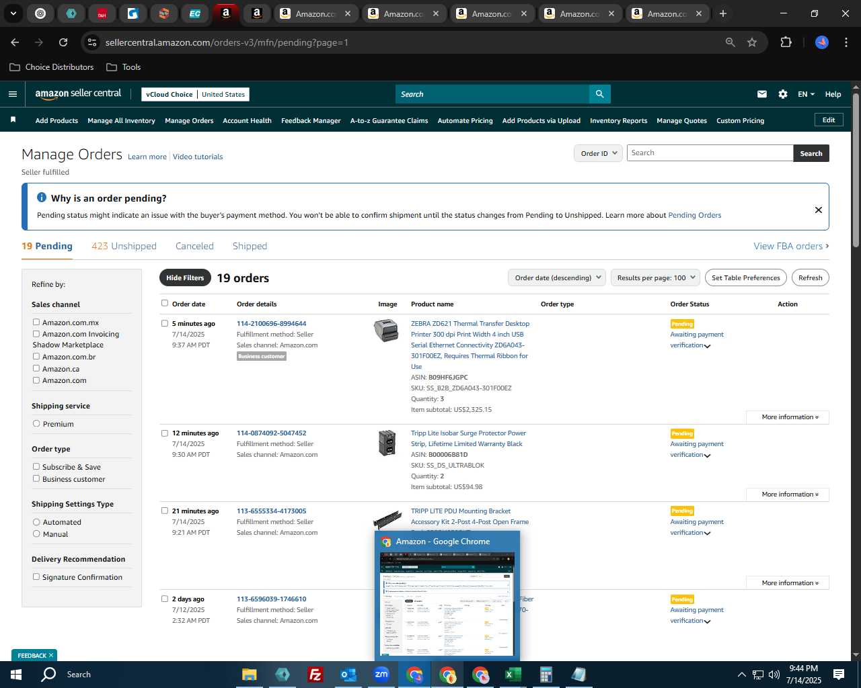Switch to the Shipped tab

[250, 246]
